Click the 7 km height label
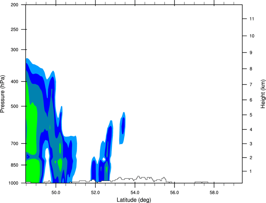Image resolution: width=266 pixels, height=203 pixels. click(251, 85)
